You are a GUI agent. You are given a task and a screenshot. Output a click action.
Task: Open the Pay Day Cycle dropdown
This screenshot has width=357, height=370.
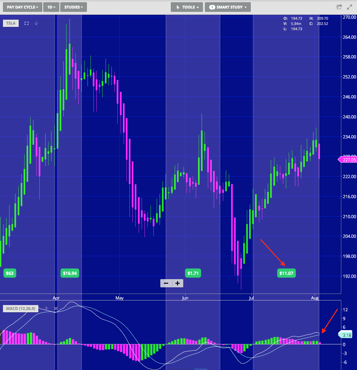point(22,7)
